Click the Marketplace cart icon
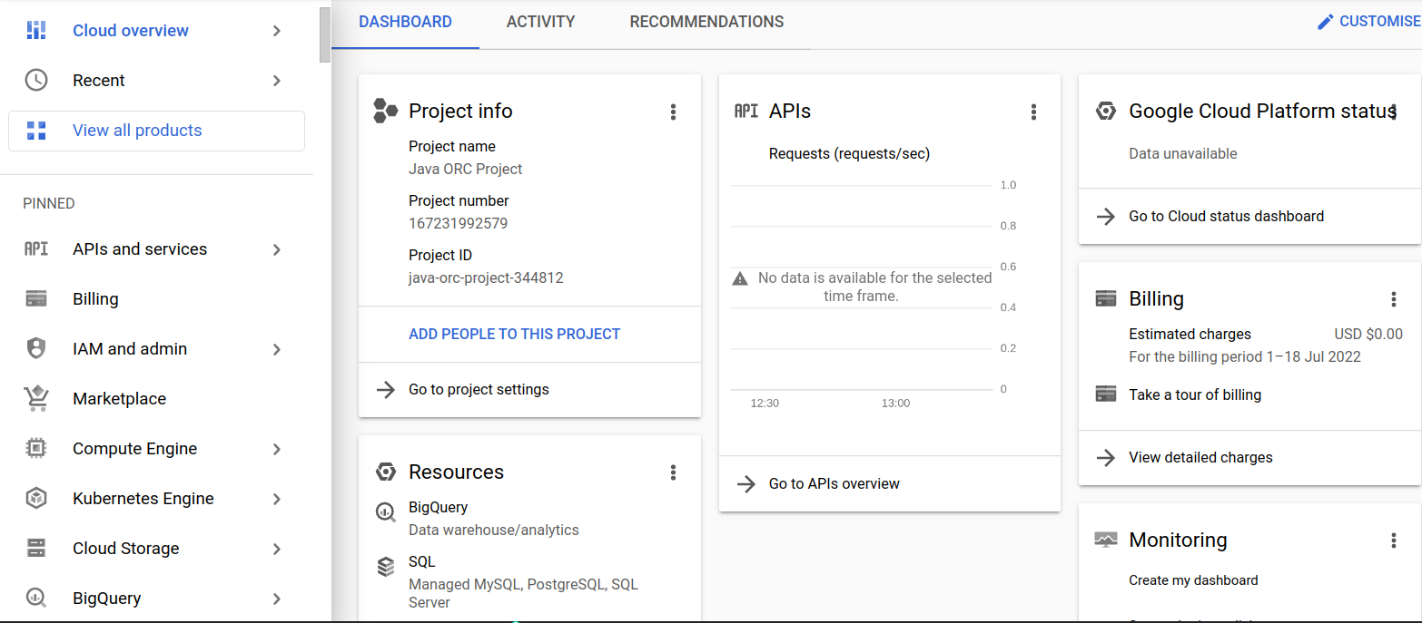 (x=36, y=398)
